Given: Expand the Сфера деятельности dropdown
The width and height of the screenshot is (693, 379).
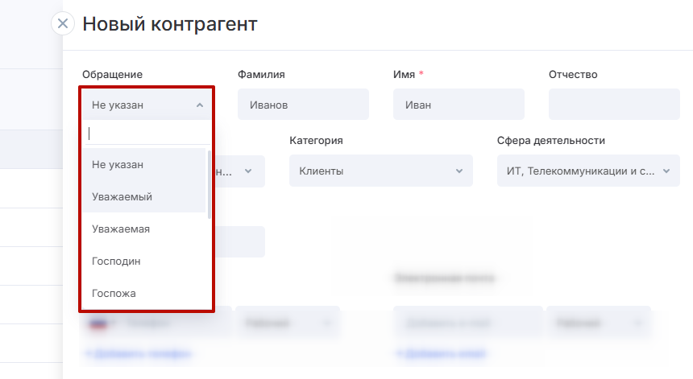Looking at the screenshot, I should [587, 171].
